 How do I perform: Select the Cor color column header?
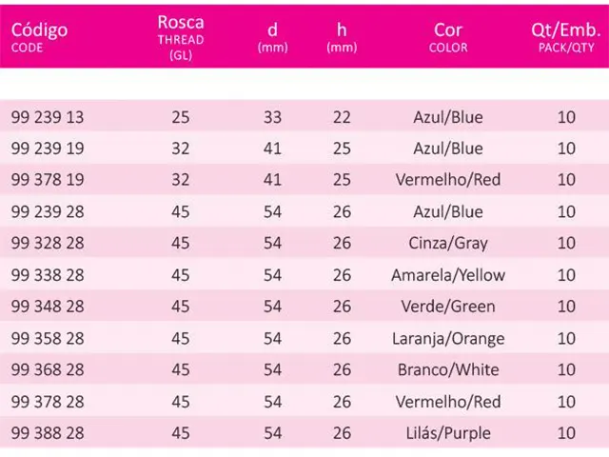pyautogui.click(x=448, y=35)
